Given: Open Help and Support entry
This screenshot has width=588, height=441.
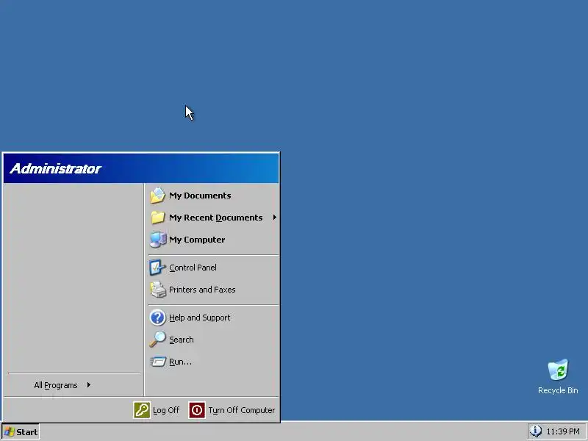Looking at the screenshot, I should (x=212, y=318).
